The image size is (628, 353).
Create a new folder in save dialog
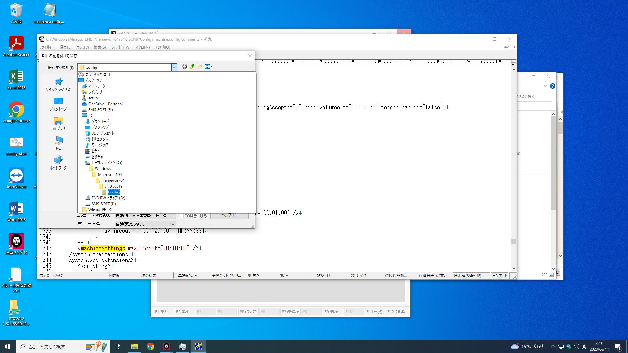click(200, 67)
